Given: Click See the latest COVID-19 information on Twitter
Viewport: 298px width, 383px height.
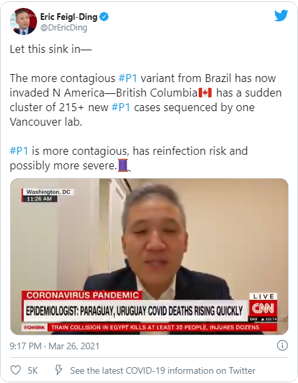Looking at the screenshot, I should click(x=163, y=370).
